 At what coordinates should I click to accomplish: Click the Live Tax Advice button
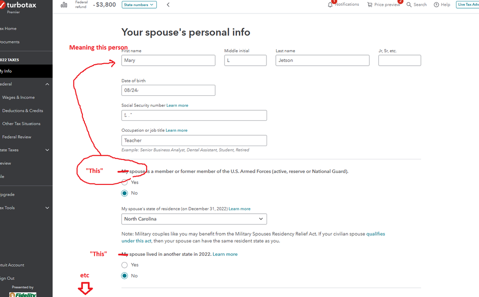(x=467, y=5)
